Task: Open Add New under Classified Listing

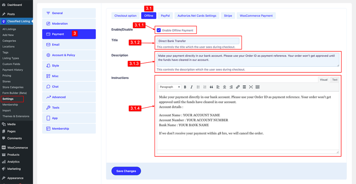Action: pos(8,35)
